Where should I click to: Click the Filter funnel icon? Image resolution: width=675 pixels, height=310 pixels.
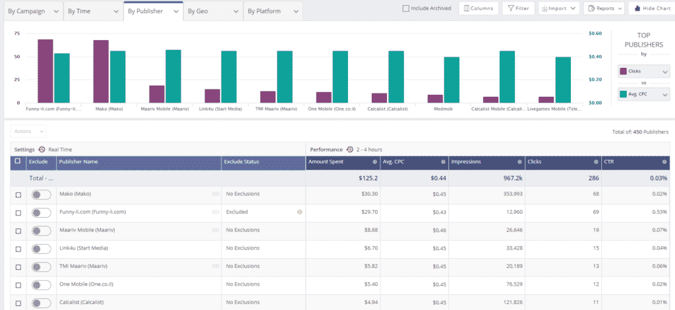point(511,8)
